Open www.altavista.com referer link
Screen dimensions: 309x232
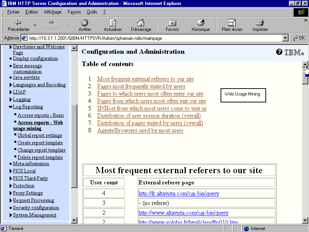[183, 213]
